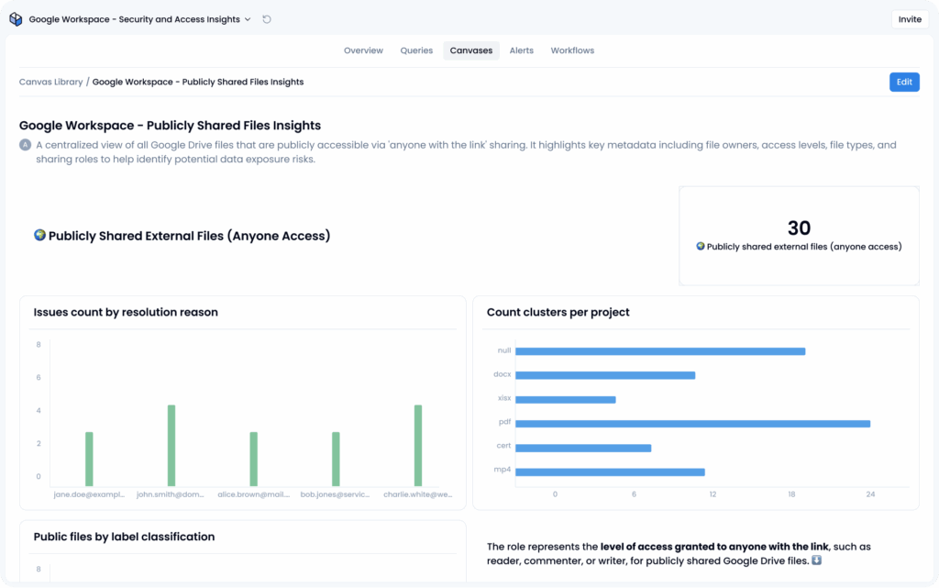This screenshot has height=588, width=939.
Task: Click the Public files by label classification title
Action: pos(124,537)
